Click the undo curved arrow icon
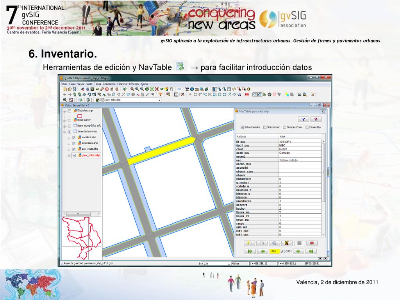This screenshot has width=400, height=300. pyautogui.click(x=89, y=95)
